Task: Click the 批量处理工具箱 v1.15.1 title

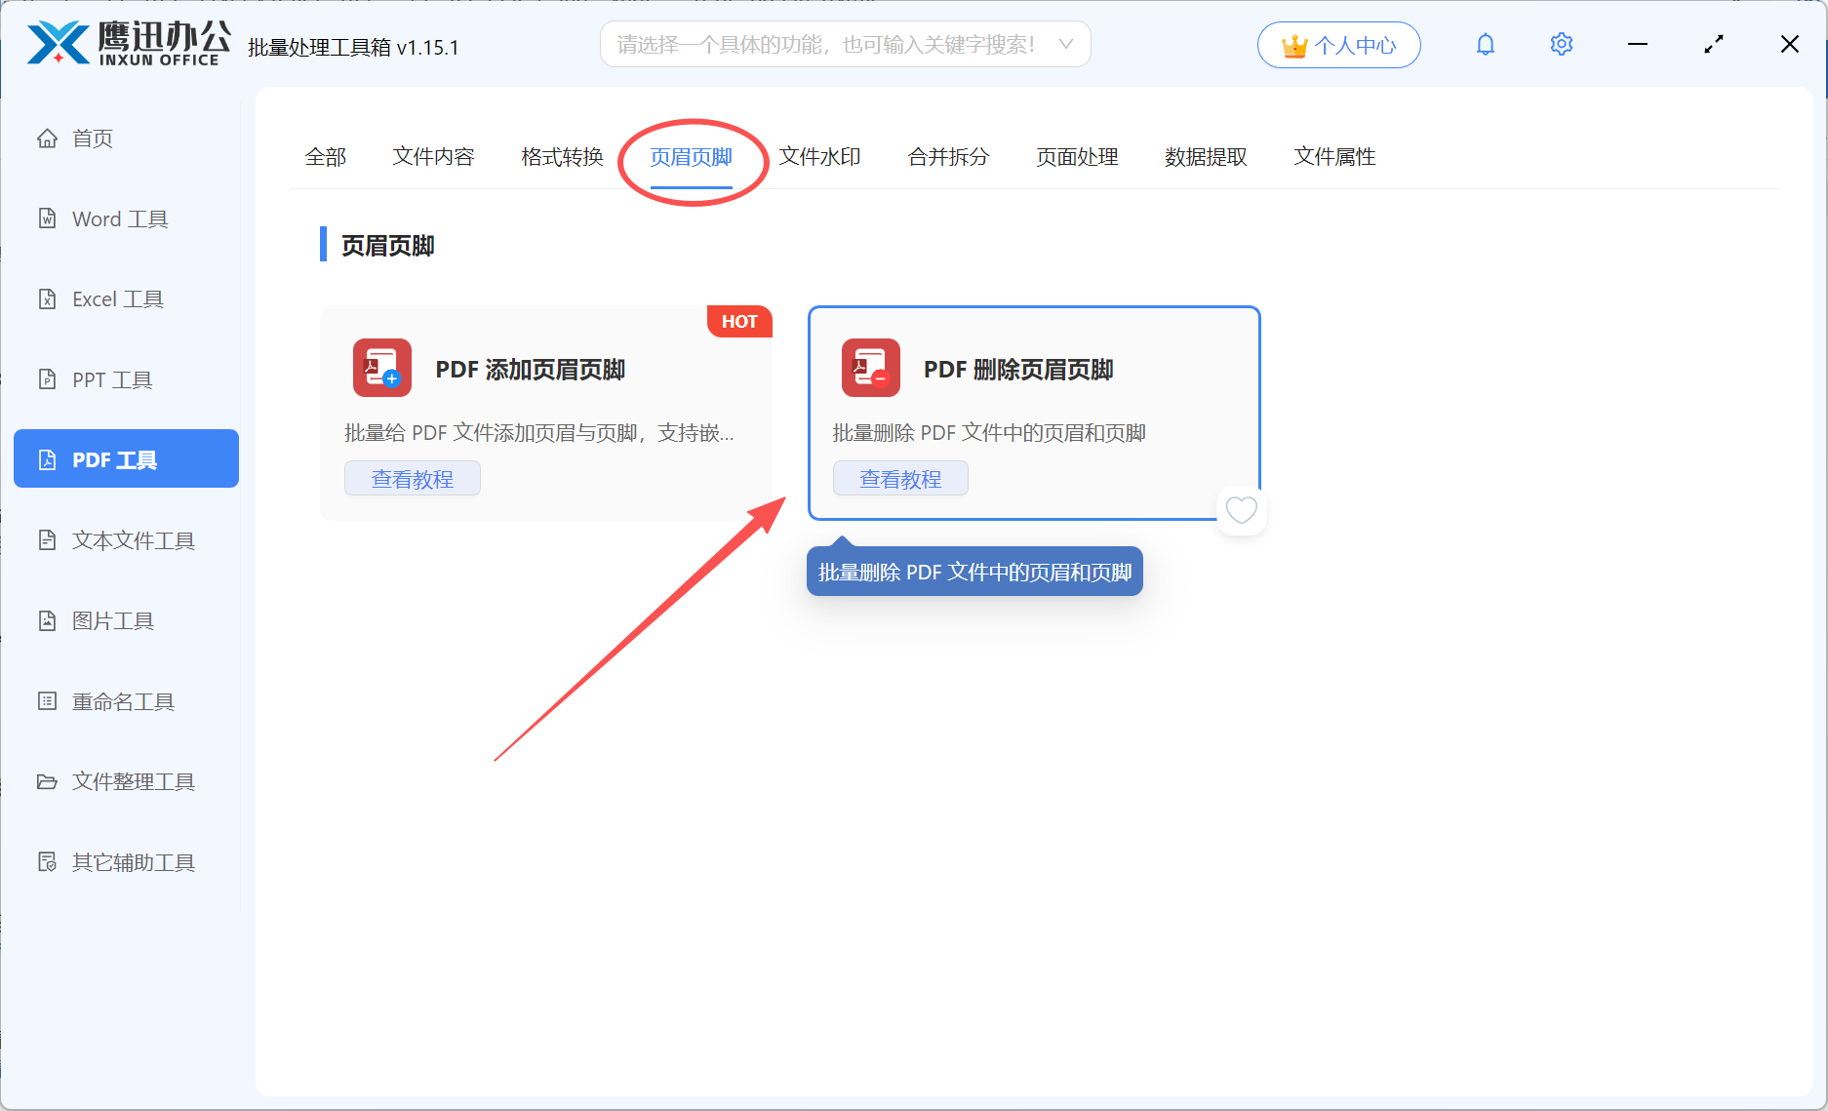Action: point(353,47)
